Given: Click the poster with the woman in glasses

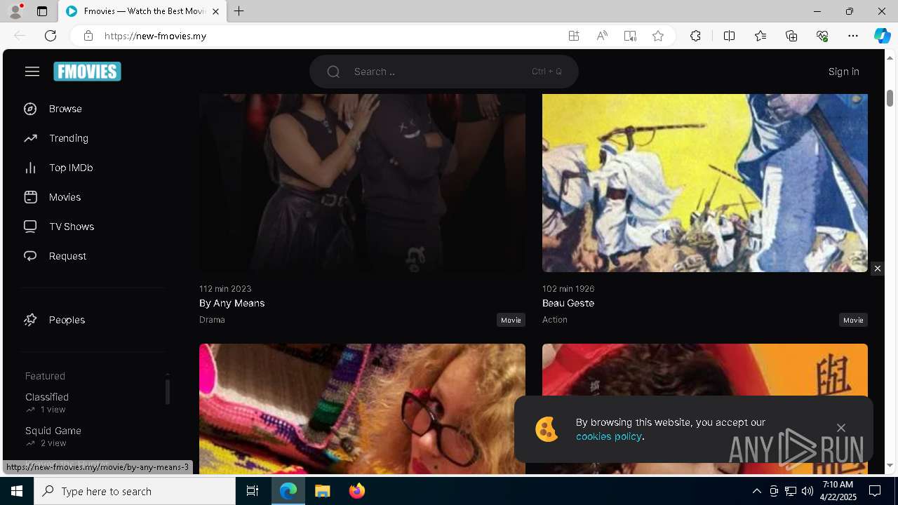Looking at the screenshot, I should coord(362,408).
